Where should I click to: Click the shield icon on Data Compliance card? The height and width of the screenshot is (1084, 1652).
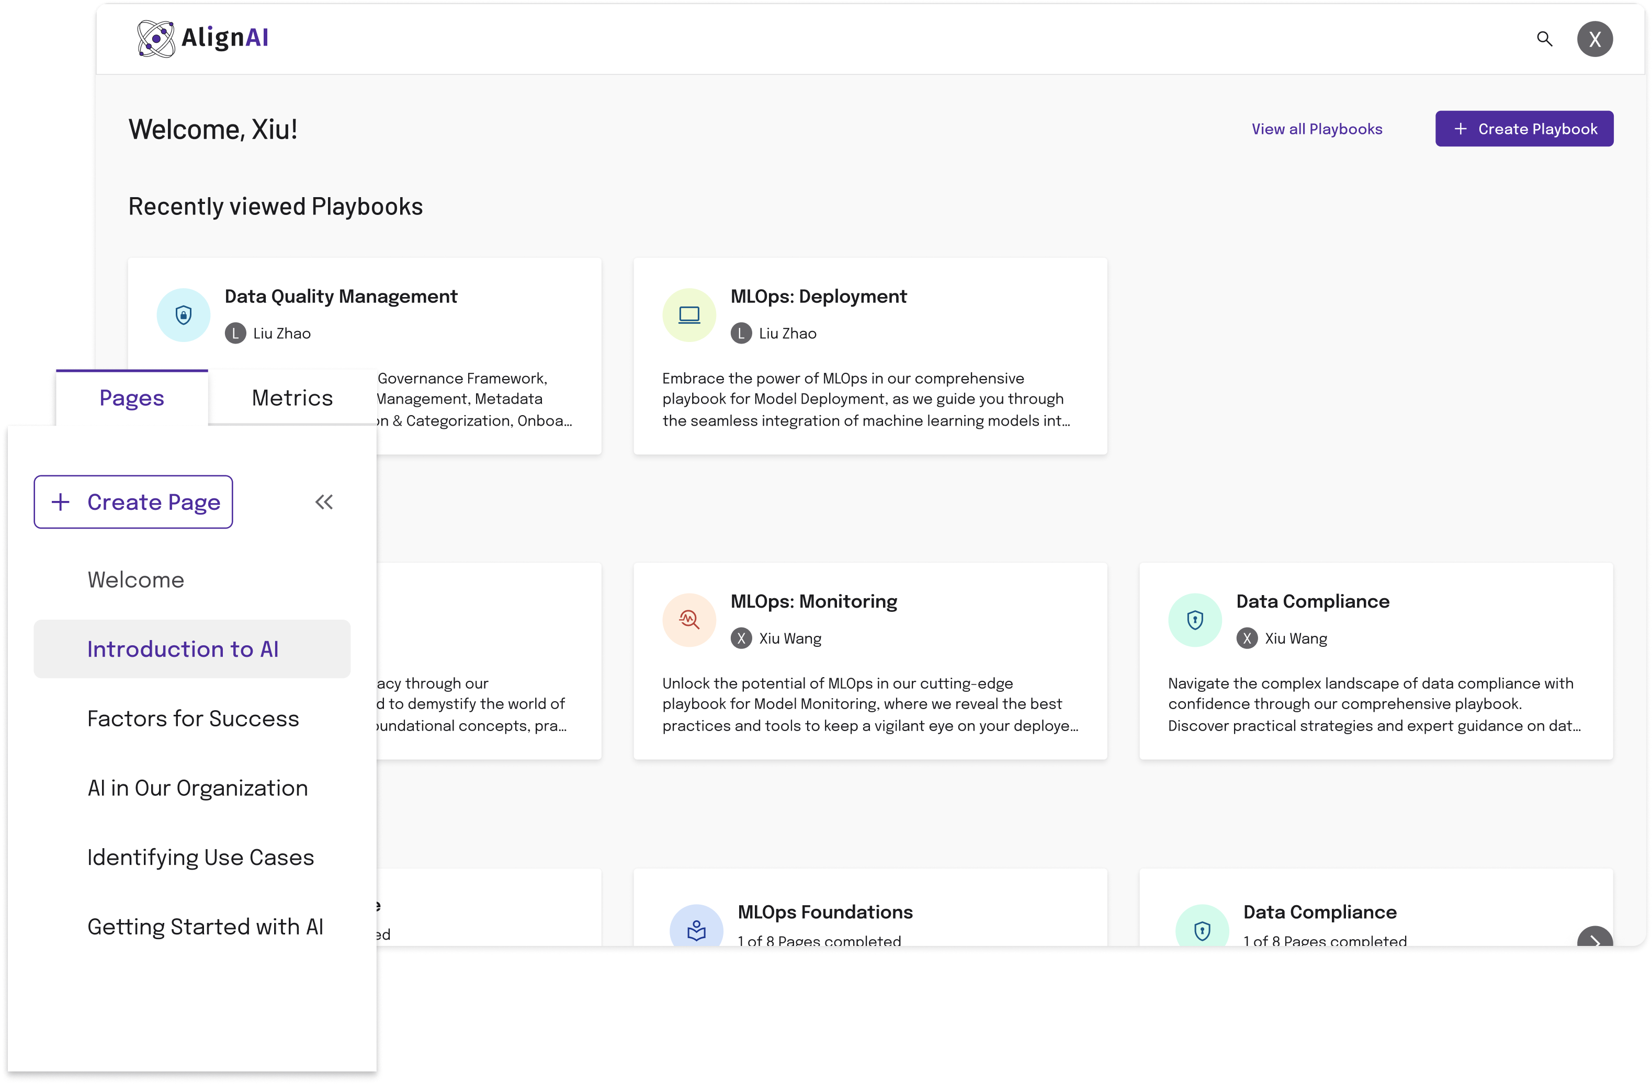[1195, 620]
